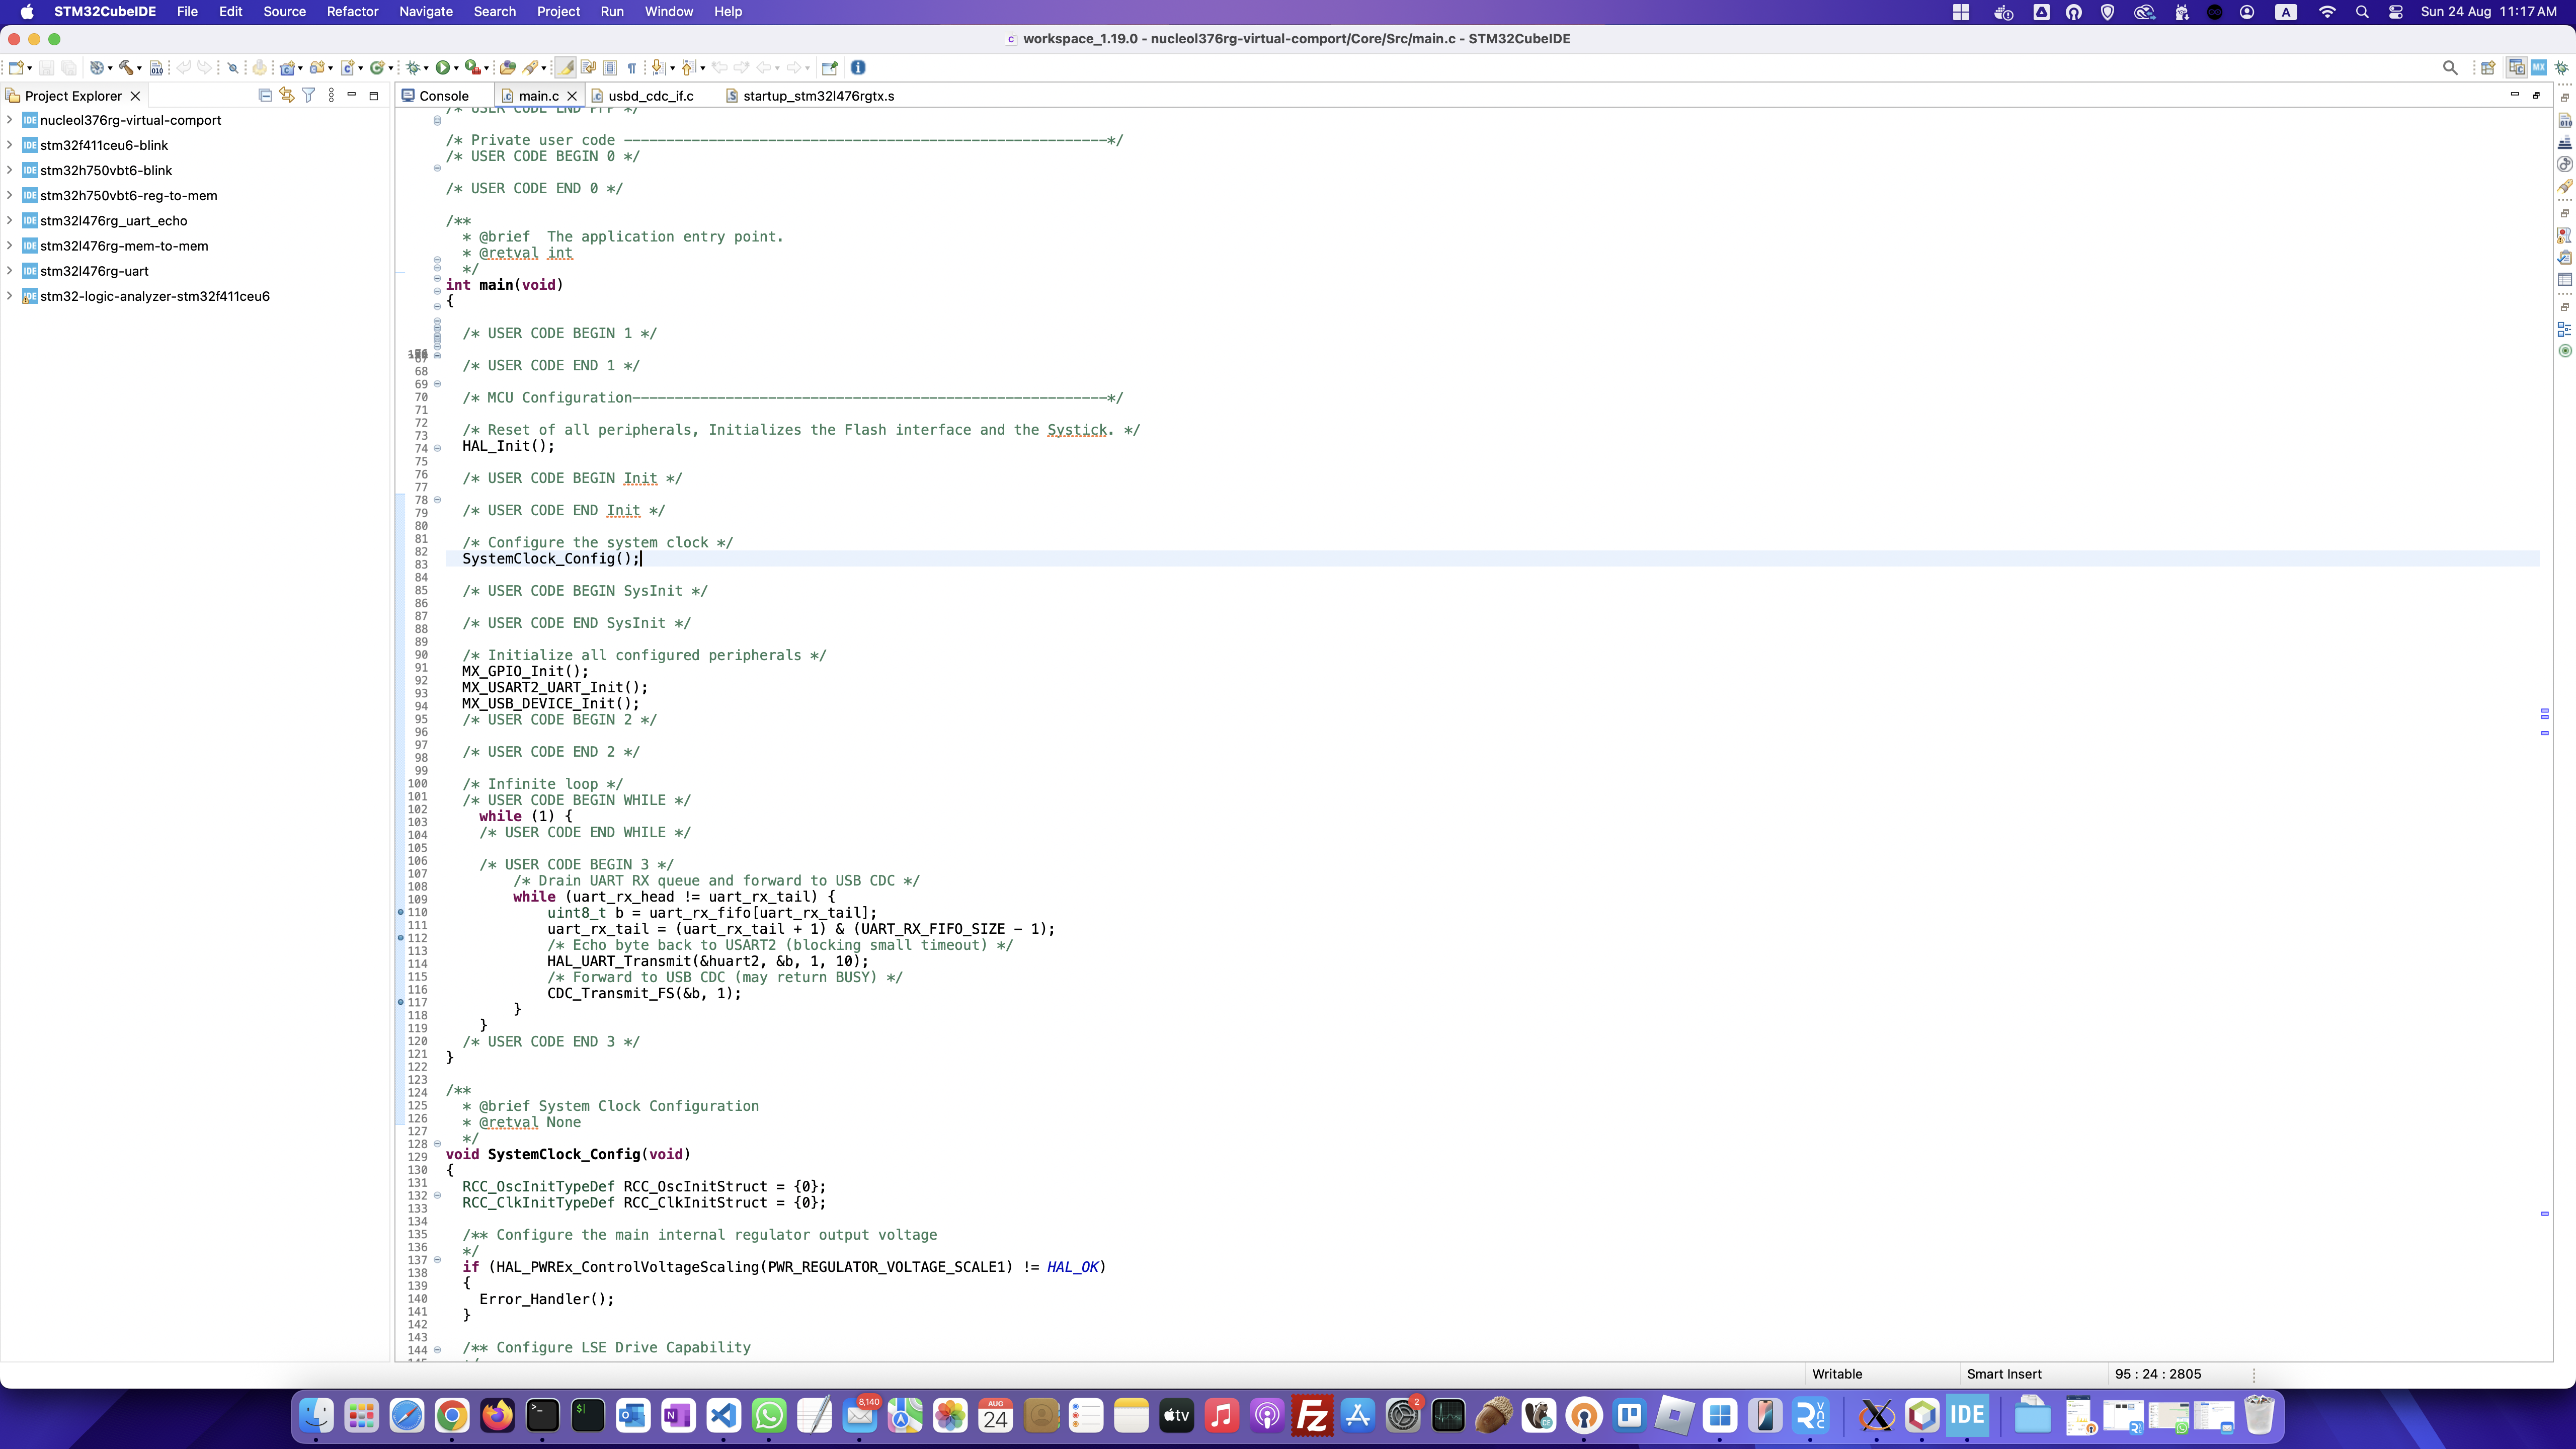Toggle Link with Editor in Project Explorer

click(x=287, y=95)
